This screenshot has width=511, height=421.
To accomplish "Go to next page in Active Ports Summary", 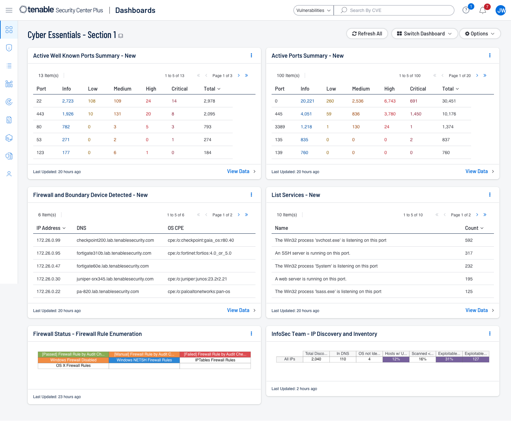I will pos(477,75).
